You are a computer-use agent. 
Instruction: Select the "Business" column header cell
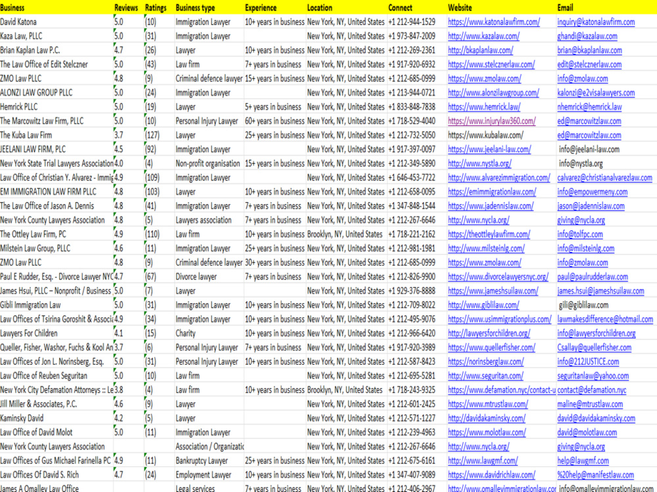[57, 7]
